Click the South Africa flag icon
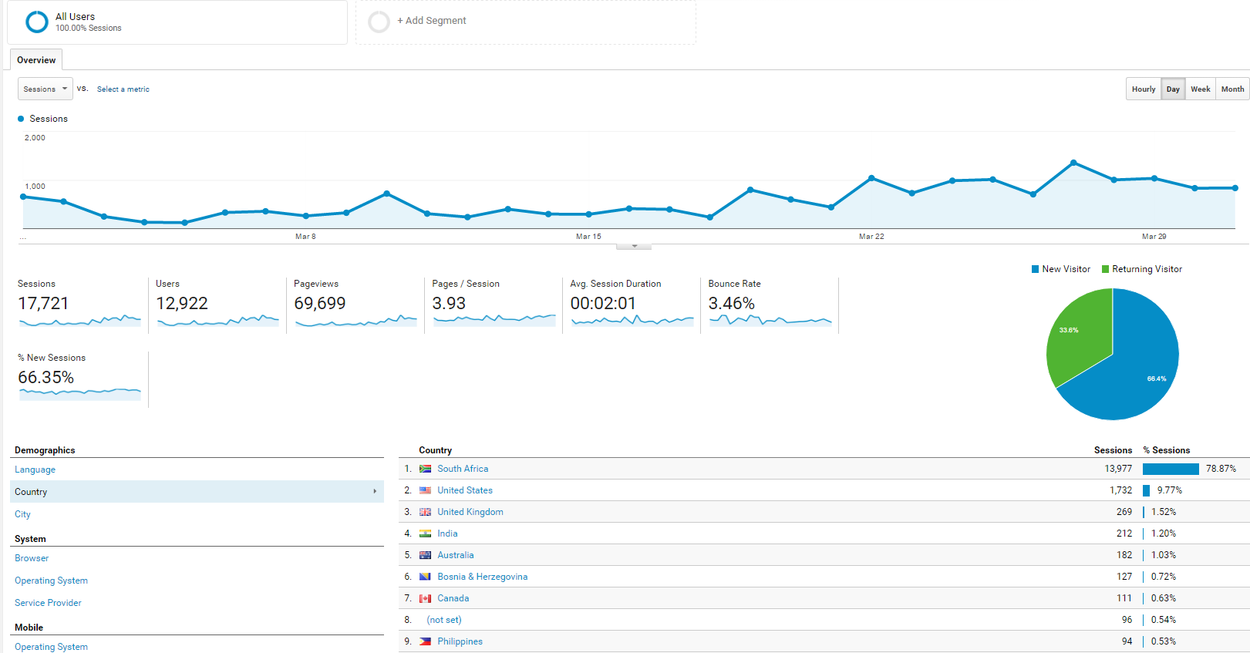Screen dimensions: 1250x653 [425, 469]
